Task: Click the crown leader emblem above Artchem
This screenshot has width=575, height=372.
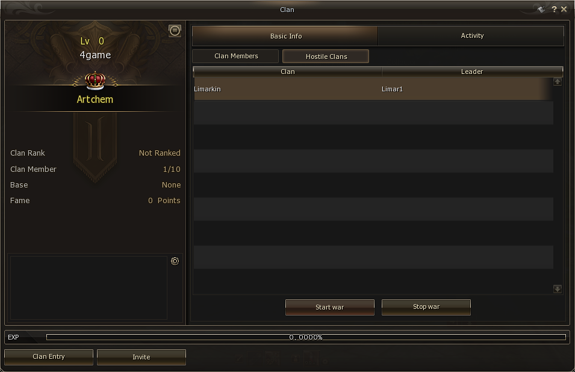Action: (95, 81)
